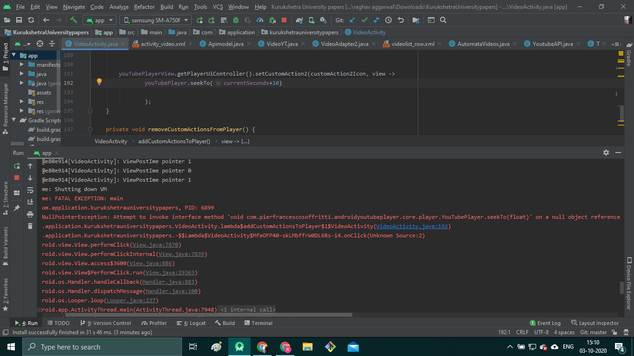The height and width of the screenshot is (356, 634).
Task: Toggle scroll to end in Run console
Action: [x=30, y=202]
